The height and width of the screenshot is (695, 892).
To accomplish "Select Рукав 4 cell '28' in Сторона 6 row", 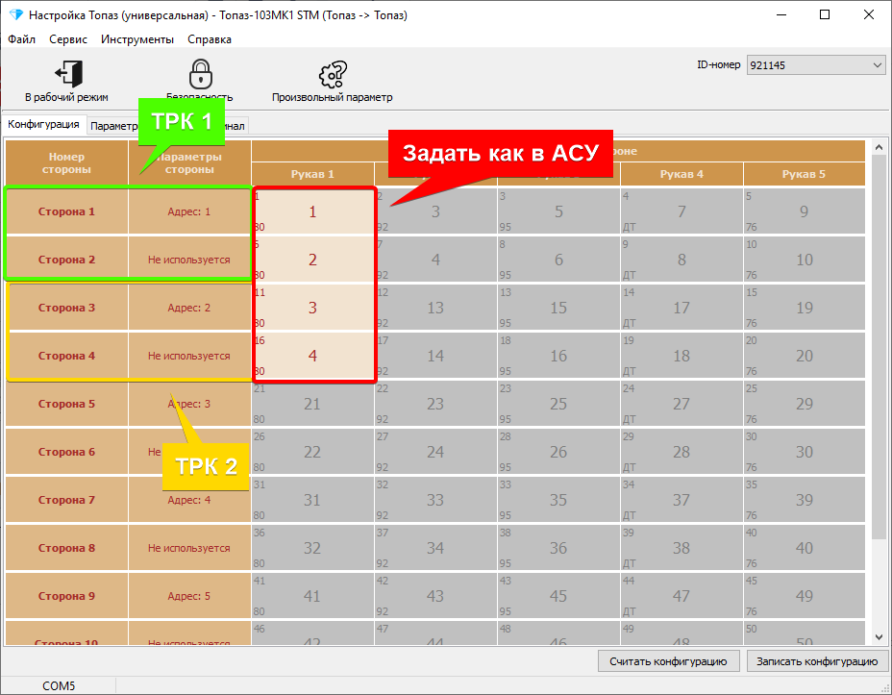I will [x=681, y=452].
